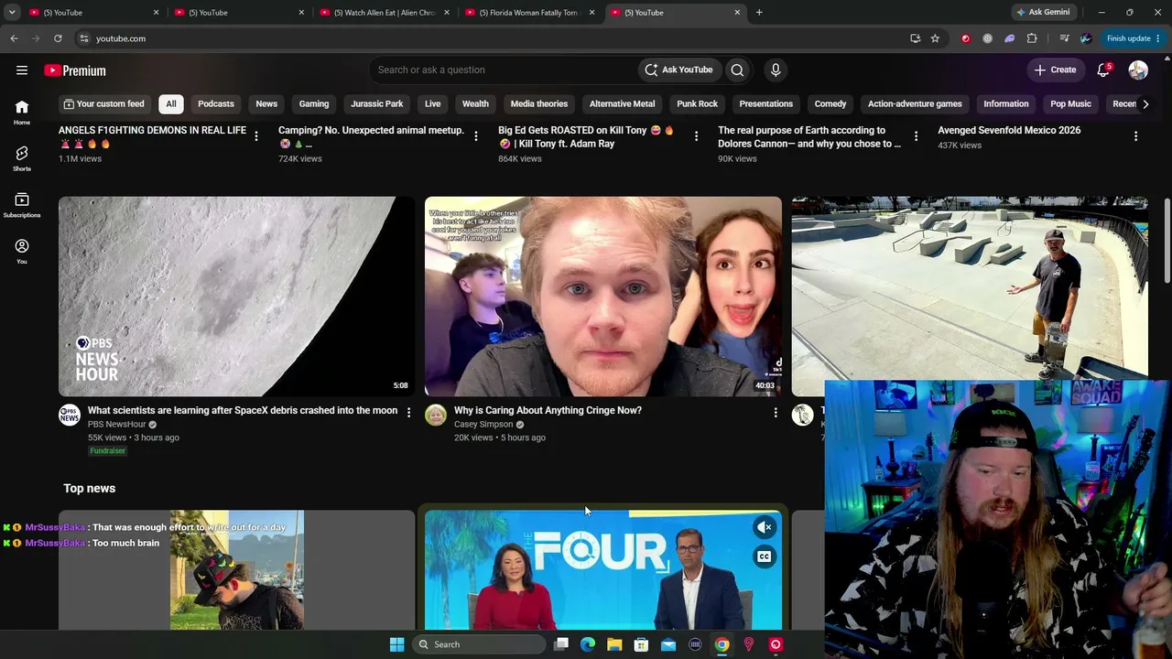Play the Casey Simpson video thumbnail
Image resolution: width=1172 pixels, height=659 pixels.
(x=603, y=297)
